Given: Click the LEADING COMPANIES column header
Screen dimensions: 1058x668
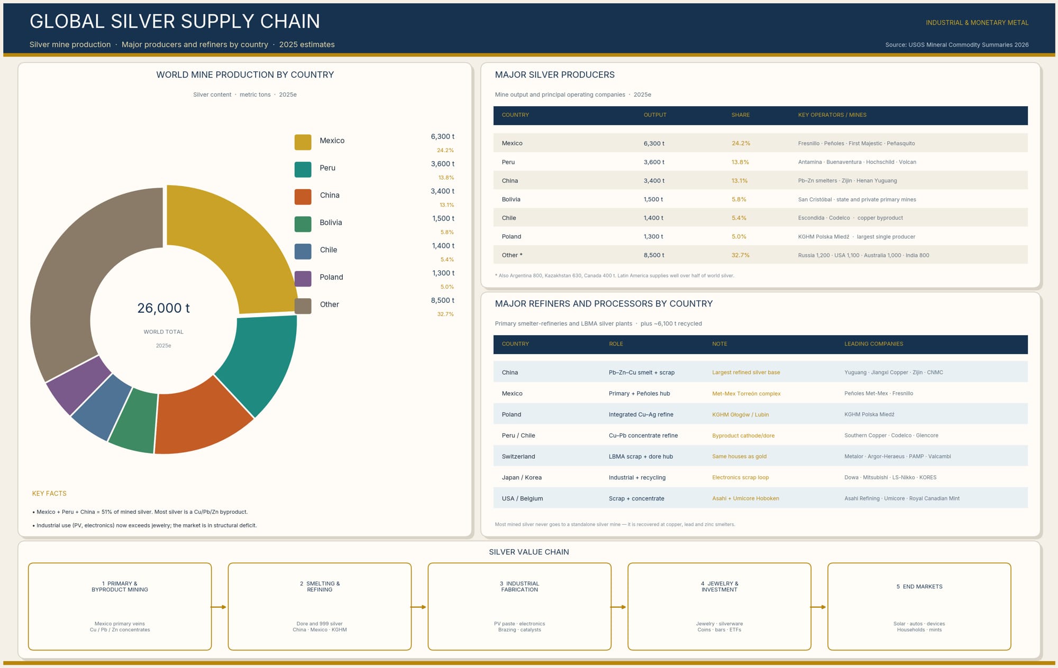Looking at the screenshot, I should point(873,344).
